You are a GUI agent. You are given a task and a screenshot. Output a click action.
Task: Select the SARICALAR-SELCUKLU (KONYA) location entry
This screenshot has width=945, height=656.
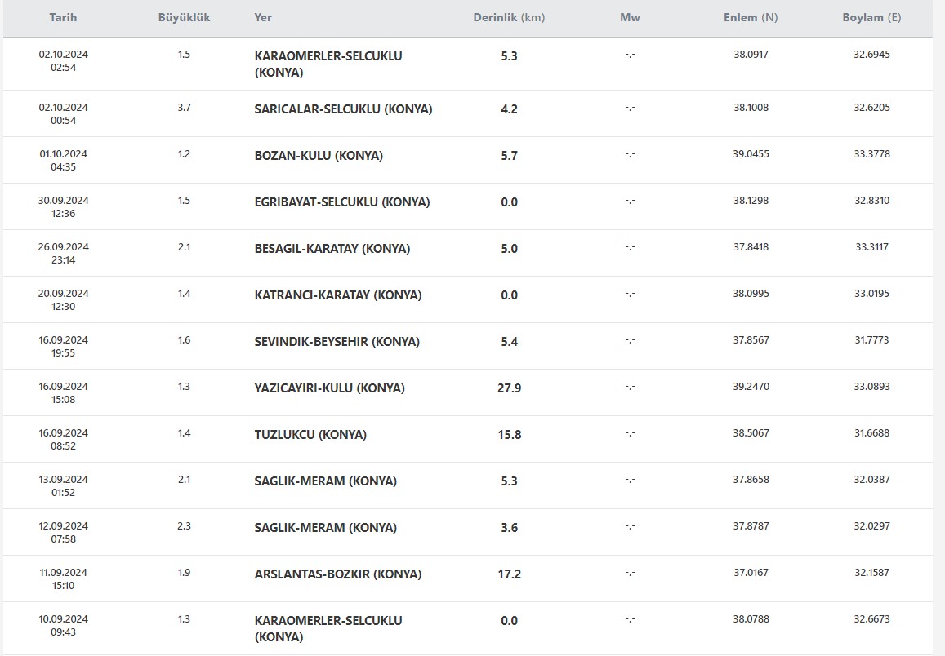(343, 109)
